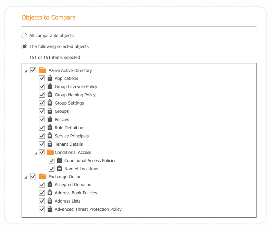Screen dimensions: 274x231
Task: Click the Exchange Online folder icon
Action: [42, 177]
